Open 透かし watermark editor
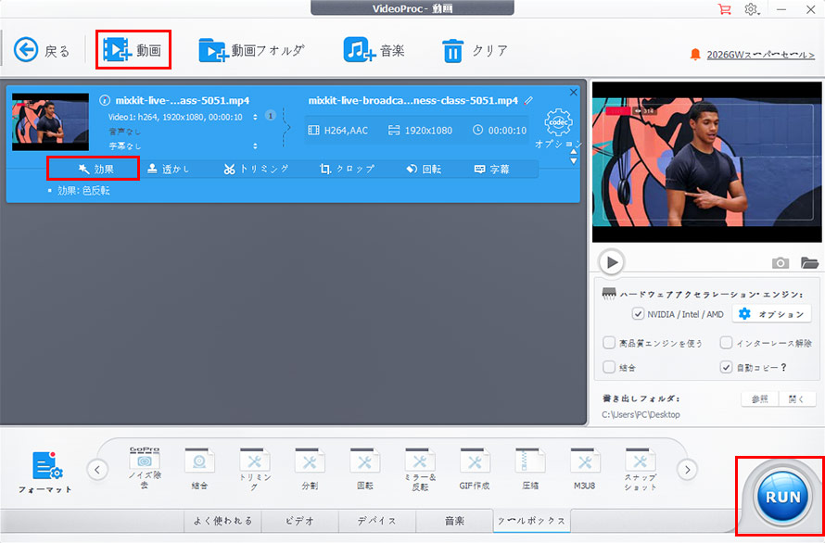This screenshot has width=825, height=543. 169,169
